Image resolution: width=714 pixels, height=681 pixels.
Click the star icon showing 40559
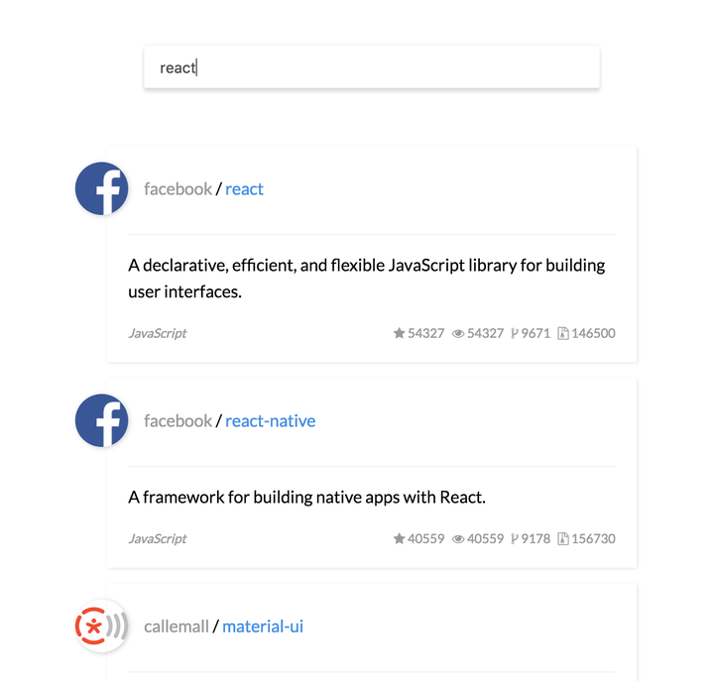[399, 539]
